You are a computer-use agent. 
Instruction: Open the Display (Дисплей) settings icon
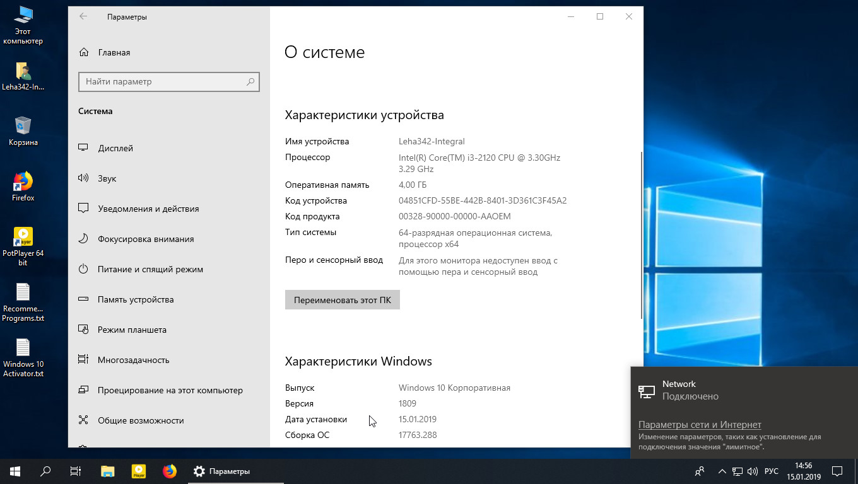(83, 148)
